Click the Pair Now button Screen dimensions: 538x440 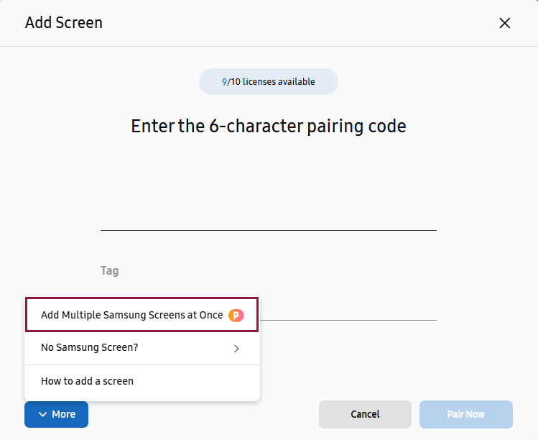[x=466, y=414]
